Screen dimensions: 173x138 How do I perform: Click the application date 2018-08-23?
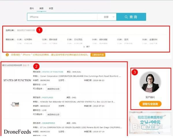99,81
